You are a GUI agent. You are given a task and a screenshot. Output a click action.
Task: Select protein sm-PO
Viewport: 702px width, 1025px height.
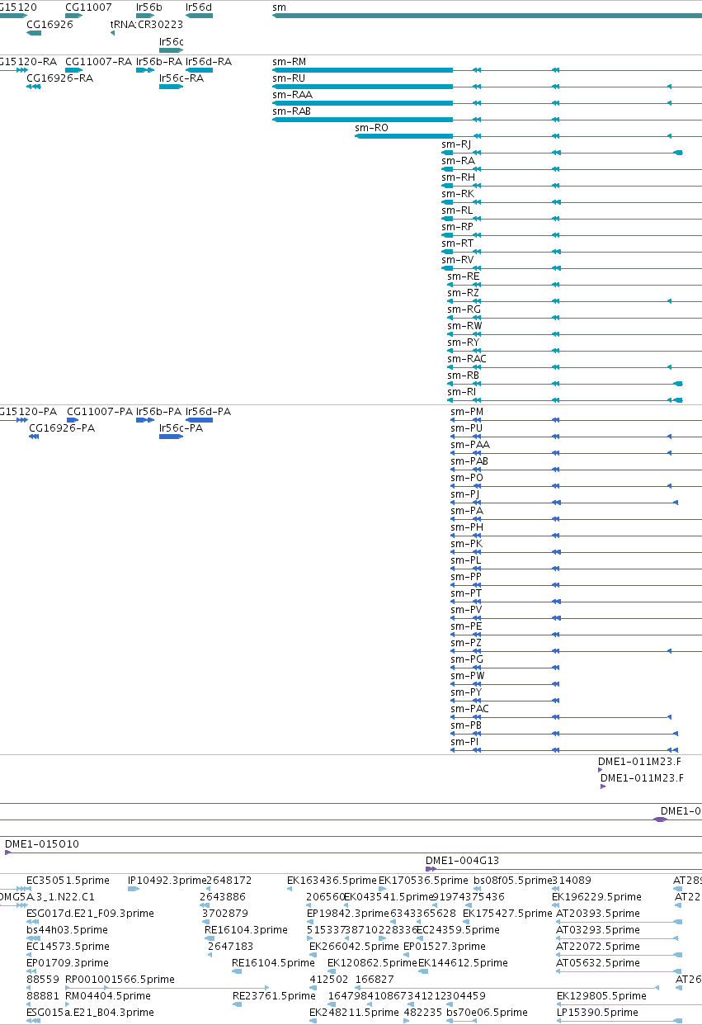(576, 486)
